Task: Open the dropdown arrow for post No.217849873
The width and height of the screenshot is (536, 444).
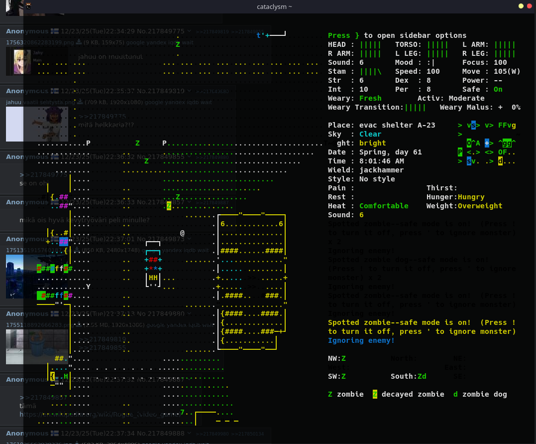Action: tap(189, 239)
